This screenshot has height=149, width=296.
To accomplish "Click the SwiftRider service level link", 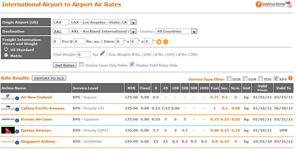I will coord(93,141).
